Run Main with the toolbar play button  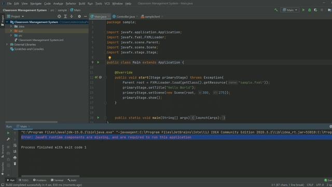[303, 10]
